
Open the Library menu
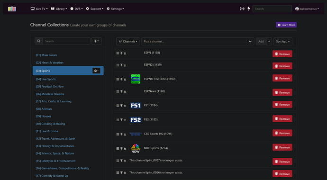59,9
